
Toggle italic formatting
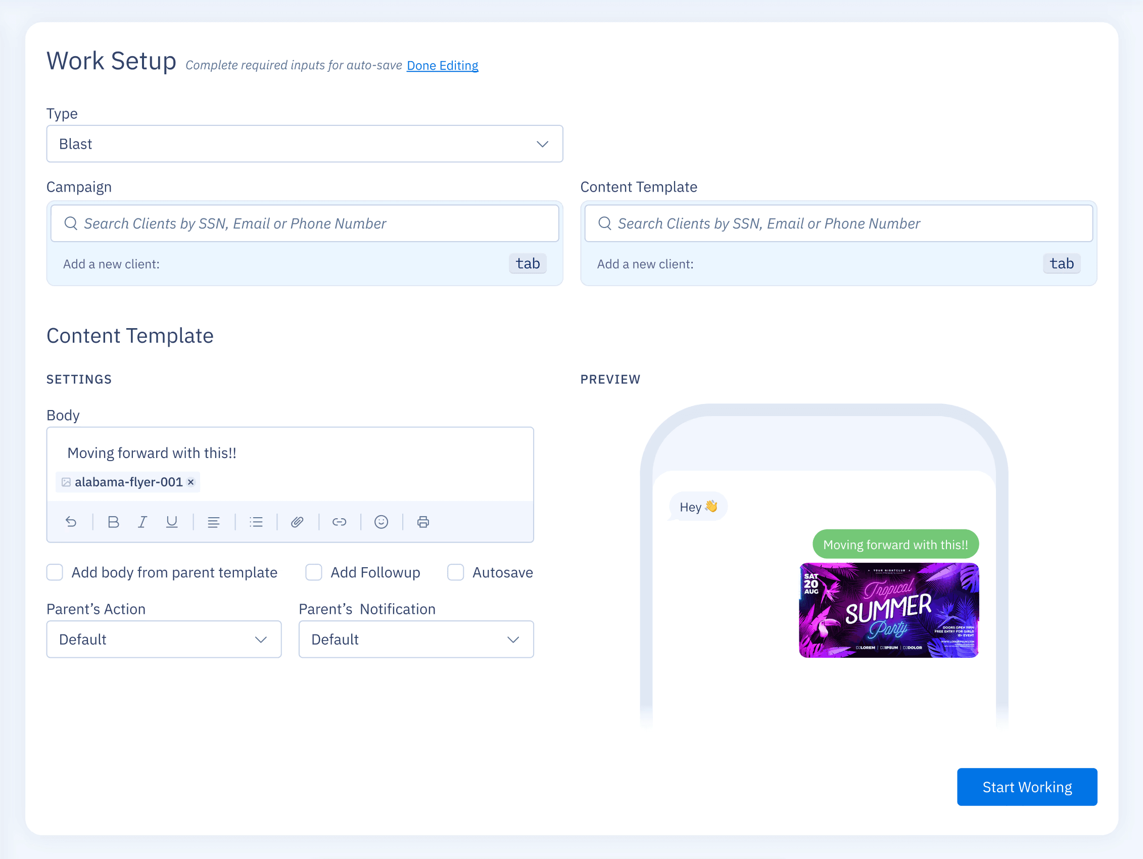(142, 522)
